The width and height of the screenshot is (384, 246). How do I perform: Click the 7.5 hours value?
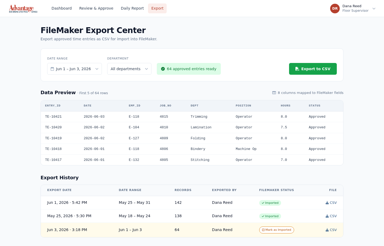point(284,127)
